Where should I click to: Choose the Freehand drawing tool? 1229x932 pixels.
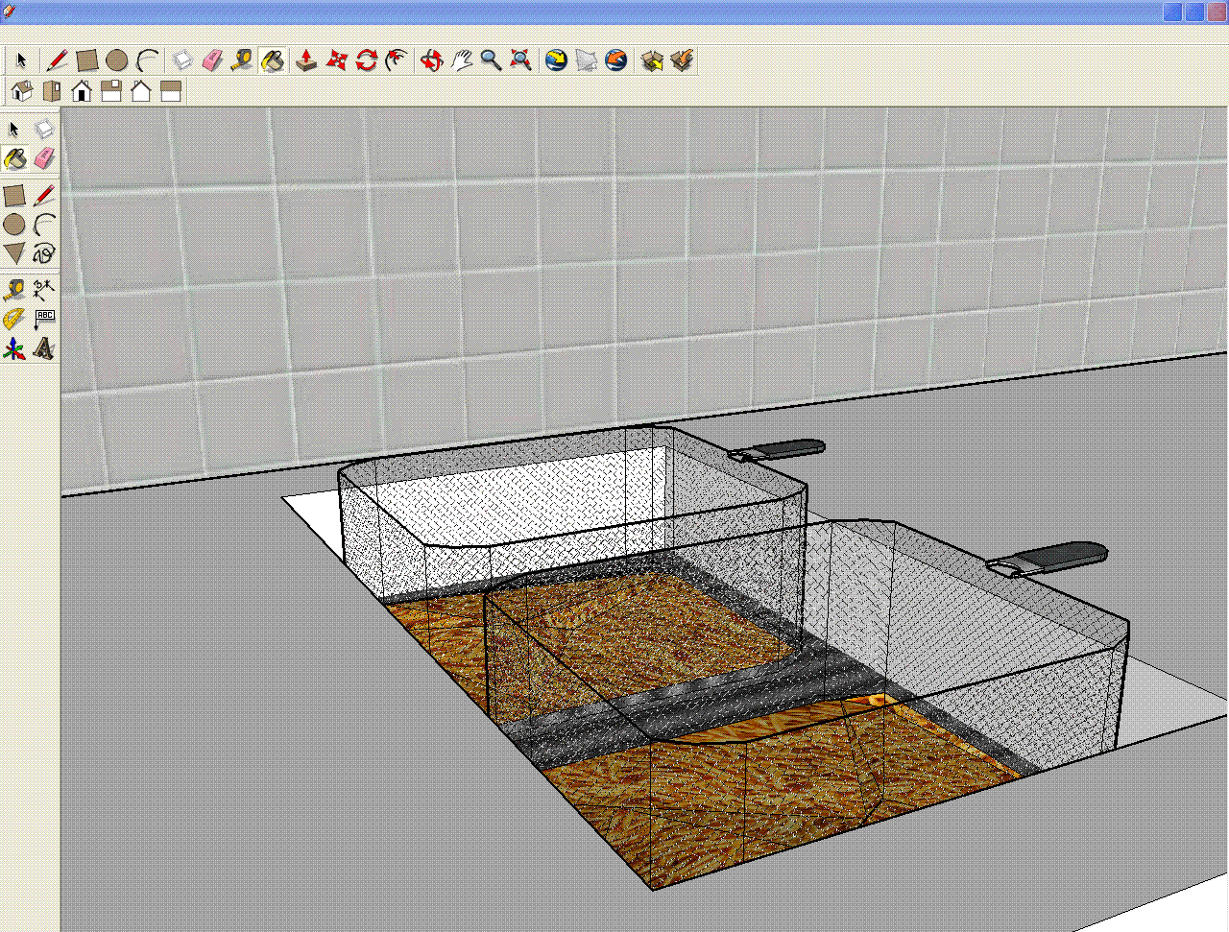(44, 253)
